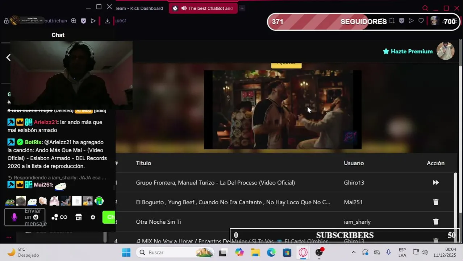The height and width of the screenshot is (261, 463).
Task: Click the search tabs magnifier icon top right
Action: coord(425,8)
